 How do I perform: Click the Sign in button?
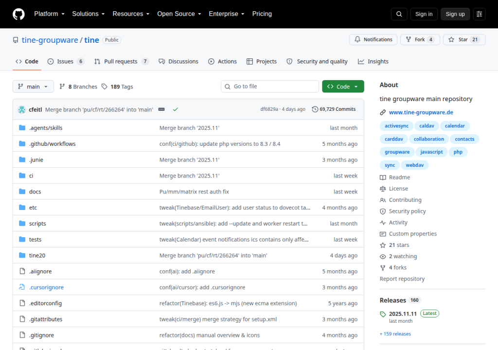click(424, 14)
